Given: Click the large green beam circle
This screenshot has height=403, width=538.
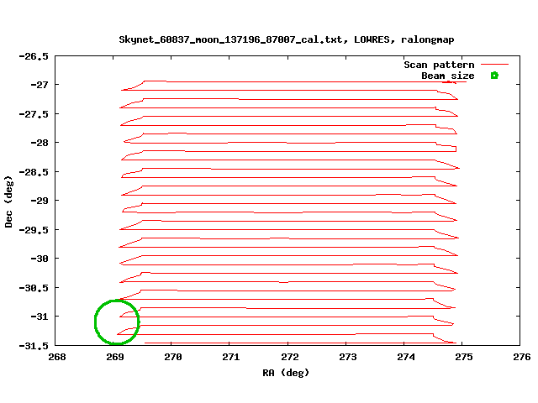Looking at the screenshot, I should click(x=117, y=322).
